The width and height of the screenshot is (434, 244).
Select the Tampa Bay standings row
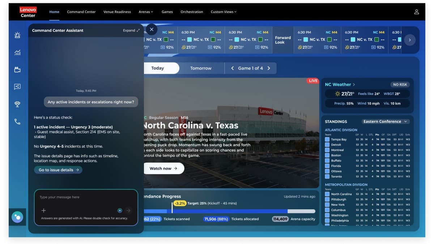point(367,139)
